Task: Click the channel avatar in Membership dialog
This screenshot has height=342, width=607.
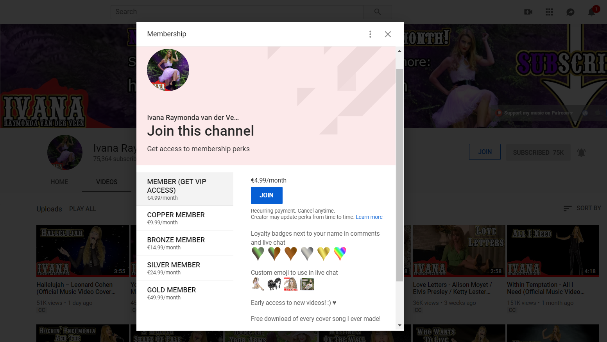Action: tap(168, 70)
